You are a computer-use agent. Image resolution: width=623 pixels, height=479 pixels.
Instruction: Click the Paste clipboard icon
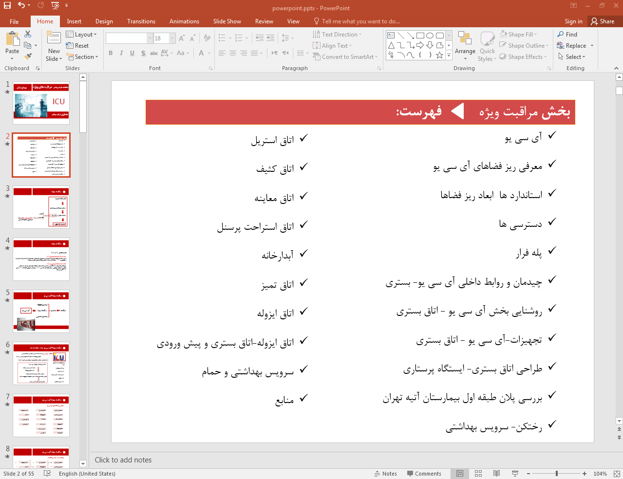coord(12,38)
